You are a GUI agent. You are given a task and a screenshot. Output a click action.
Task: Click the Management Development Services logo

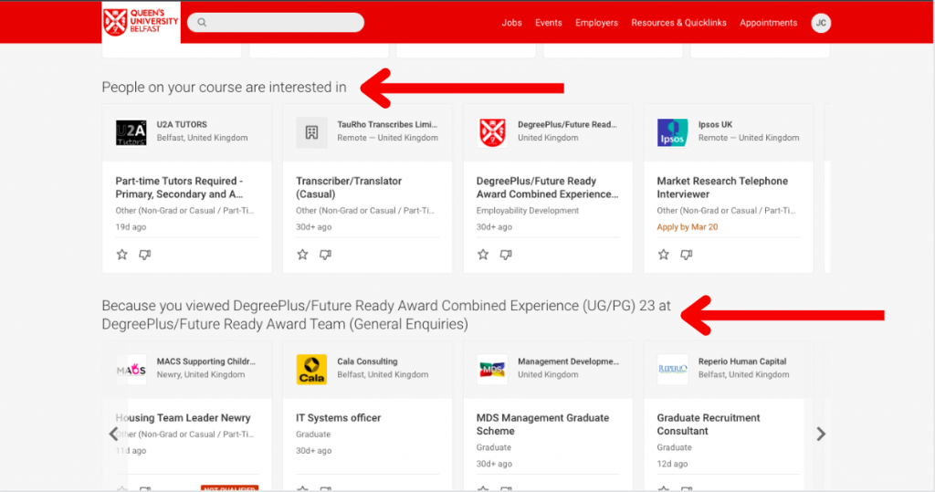pos(492,370)
